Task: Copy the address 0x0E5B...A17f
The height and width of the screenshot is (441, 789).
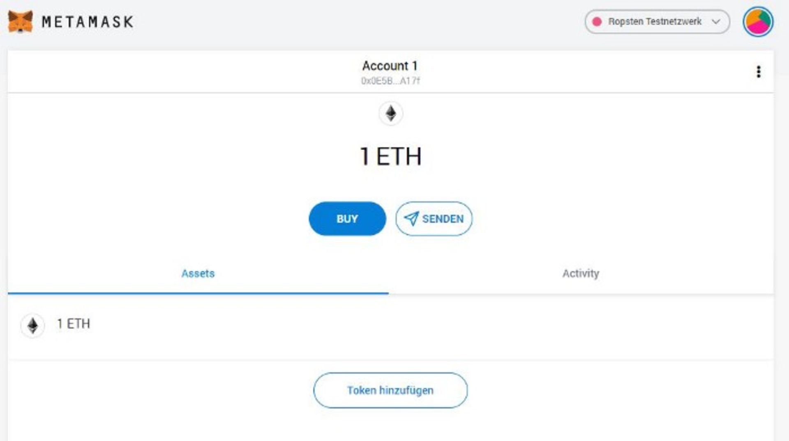Action: (x=390, y=81)
